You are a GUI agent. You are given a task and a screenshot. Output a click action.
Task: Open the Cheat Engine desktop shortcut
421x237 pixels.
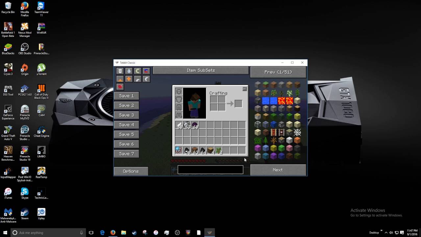pos(41,131)
